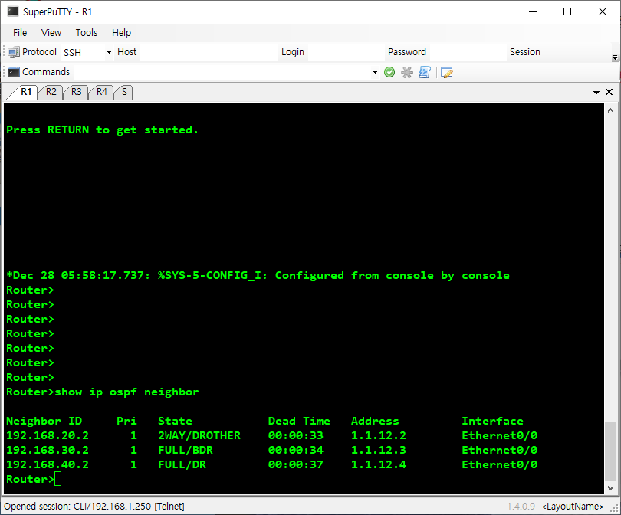This screenshot has width=621, height=515.
Task: Click the terminal scrollbar up arrow
Action: (610, 111)
